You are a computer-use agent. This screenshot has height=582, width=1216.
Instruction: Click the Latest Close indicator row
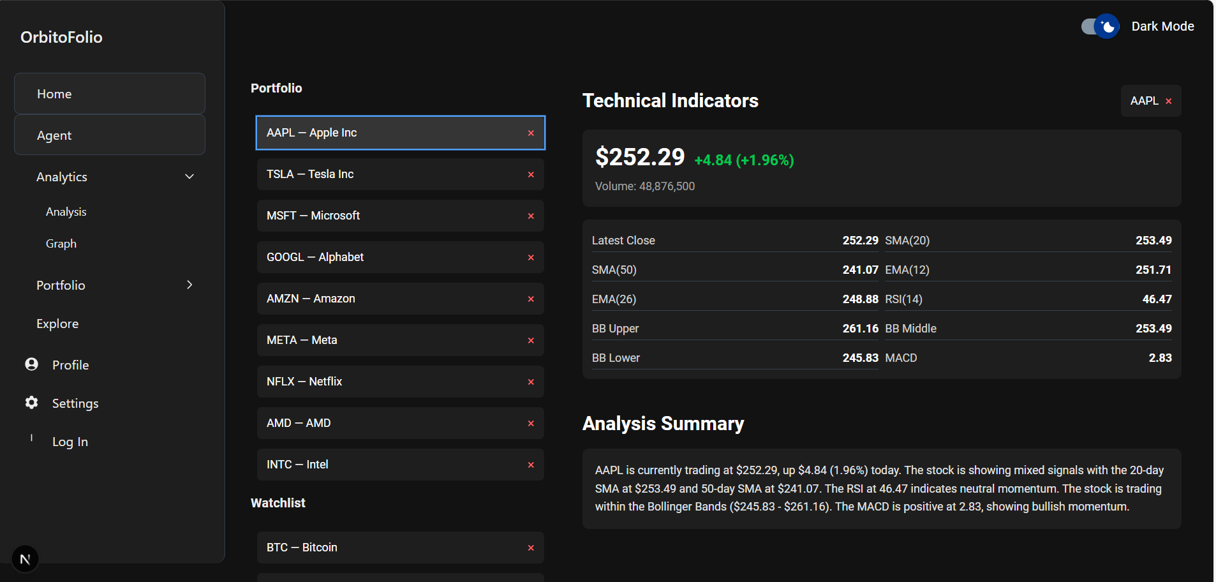click(x=735, y=241)
